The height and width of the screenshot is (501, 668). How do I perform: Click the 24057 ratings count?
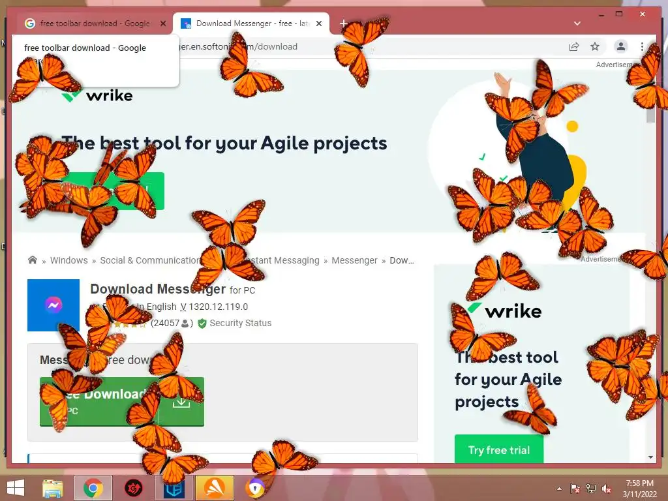pyautogui.click(x=172, y=323)
